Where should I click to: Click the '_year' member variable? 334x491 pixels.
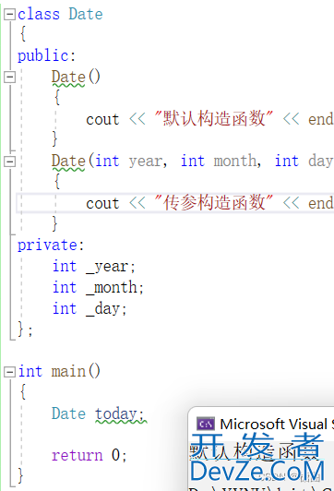pyautogui.click(x=107, y=267)
